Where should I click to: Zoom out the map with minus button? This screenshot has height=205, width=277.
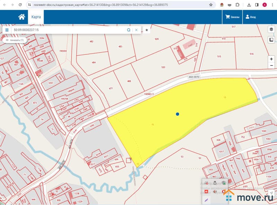(271, 65)
